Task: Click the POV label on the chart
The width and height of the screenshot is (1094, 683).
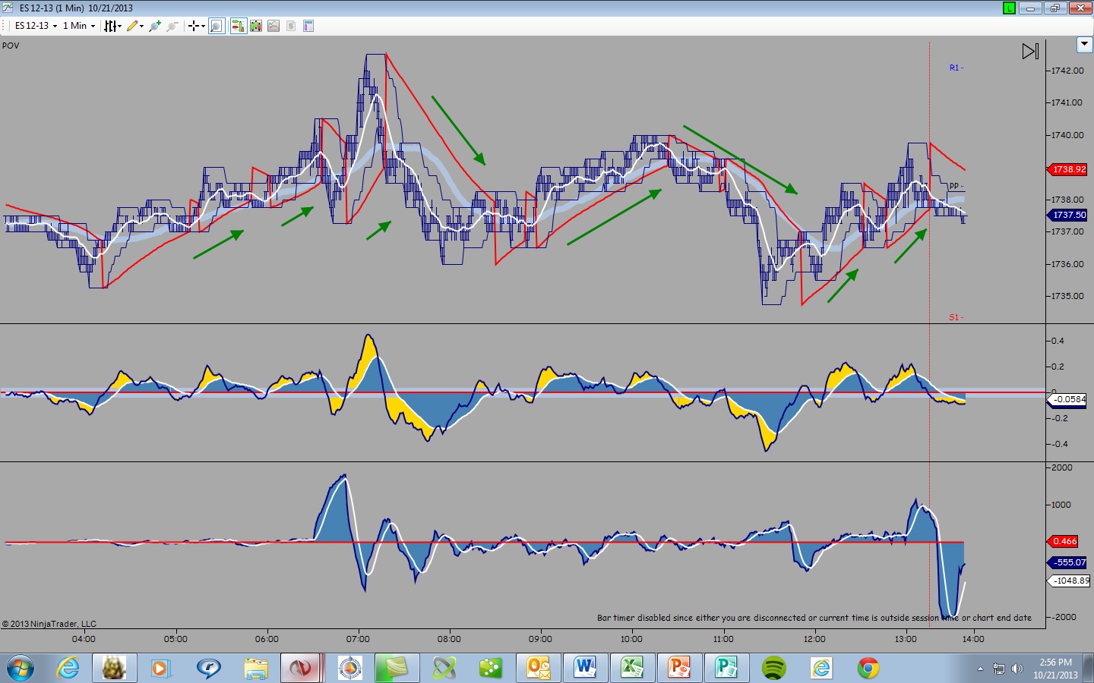Action: pos(11,46)
